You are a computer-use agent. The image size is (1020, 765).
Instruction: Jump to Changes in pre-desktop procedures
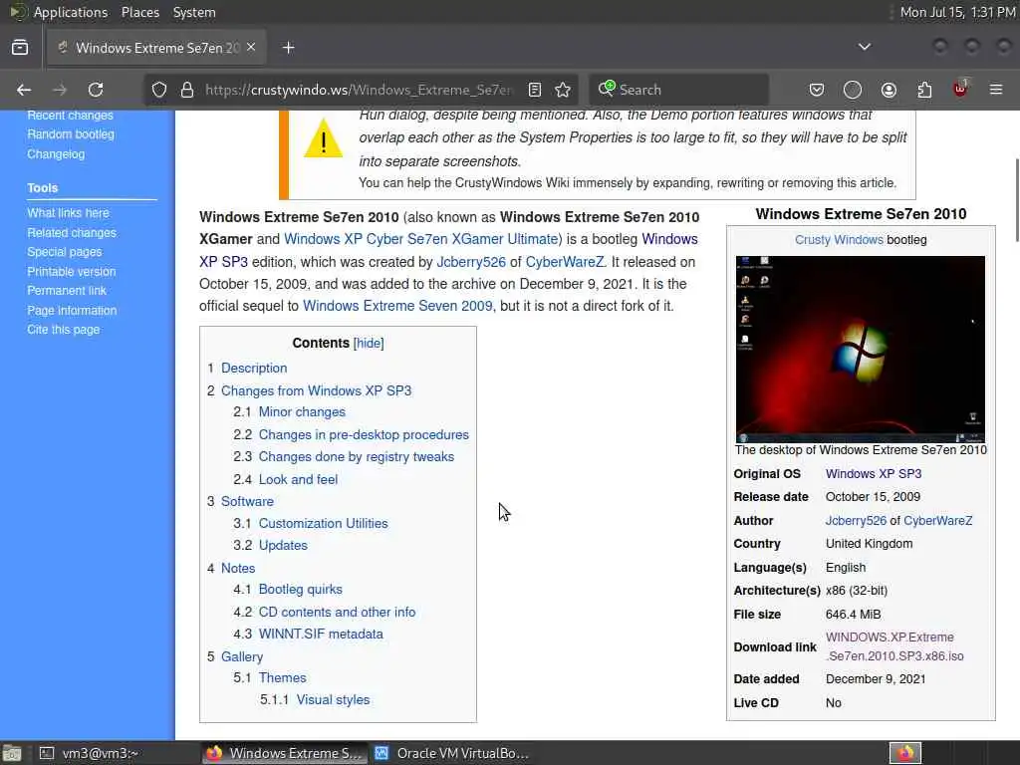click(x=364, y=434)
